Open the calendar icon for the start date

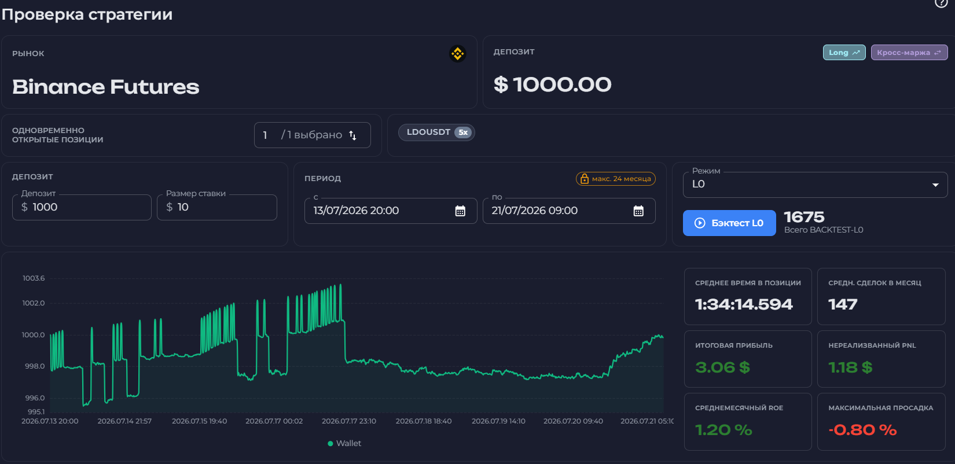(460, 211)
